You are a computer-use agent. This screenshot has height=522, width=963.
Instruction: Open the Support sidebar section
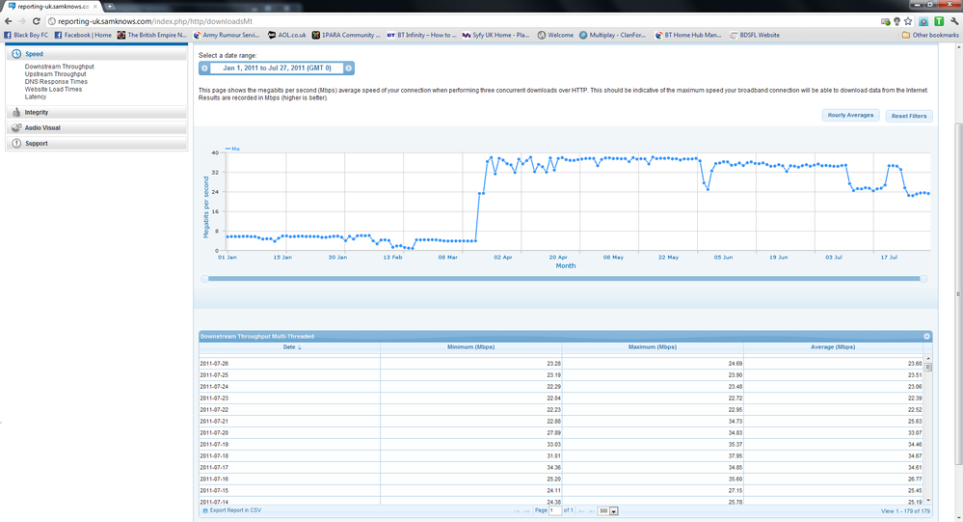pos(36,143)
